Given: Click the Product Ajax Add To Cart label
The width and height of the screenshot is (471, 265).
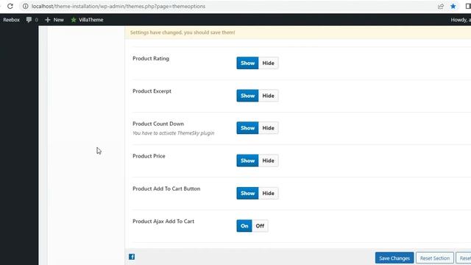Looking at the screenshot, I should point(163,222).
